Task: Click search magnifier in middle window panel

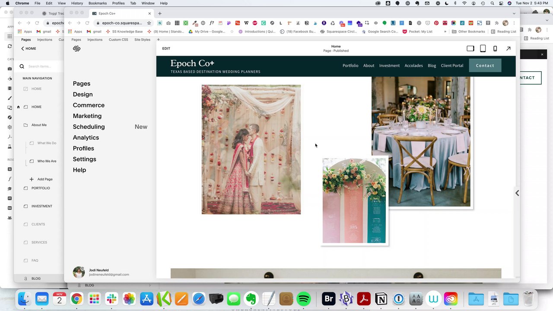Action: tap(22, 67)
